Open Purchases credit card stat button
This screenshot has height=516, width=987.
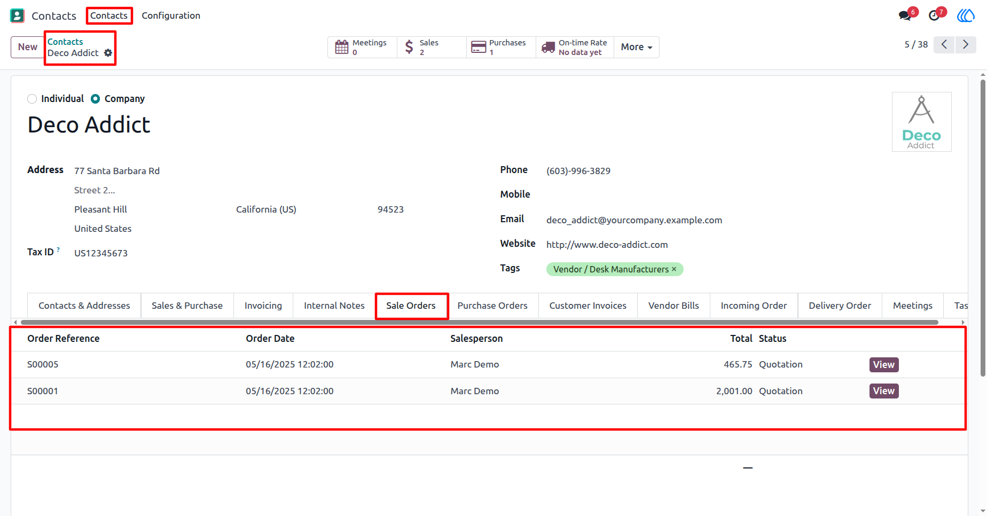pos(501,47)
